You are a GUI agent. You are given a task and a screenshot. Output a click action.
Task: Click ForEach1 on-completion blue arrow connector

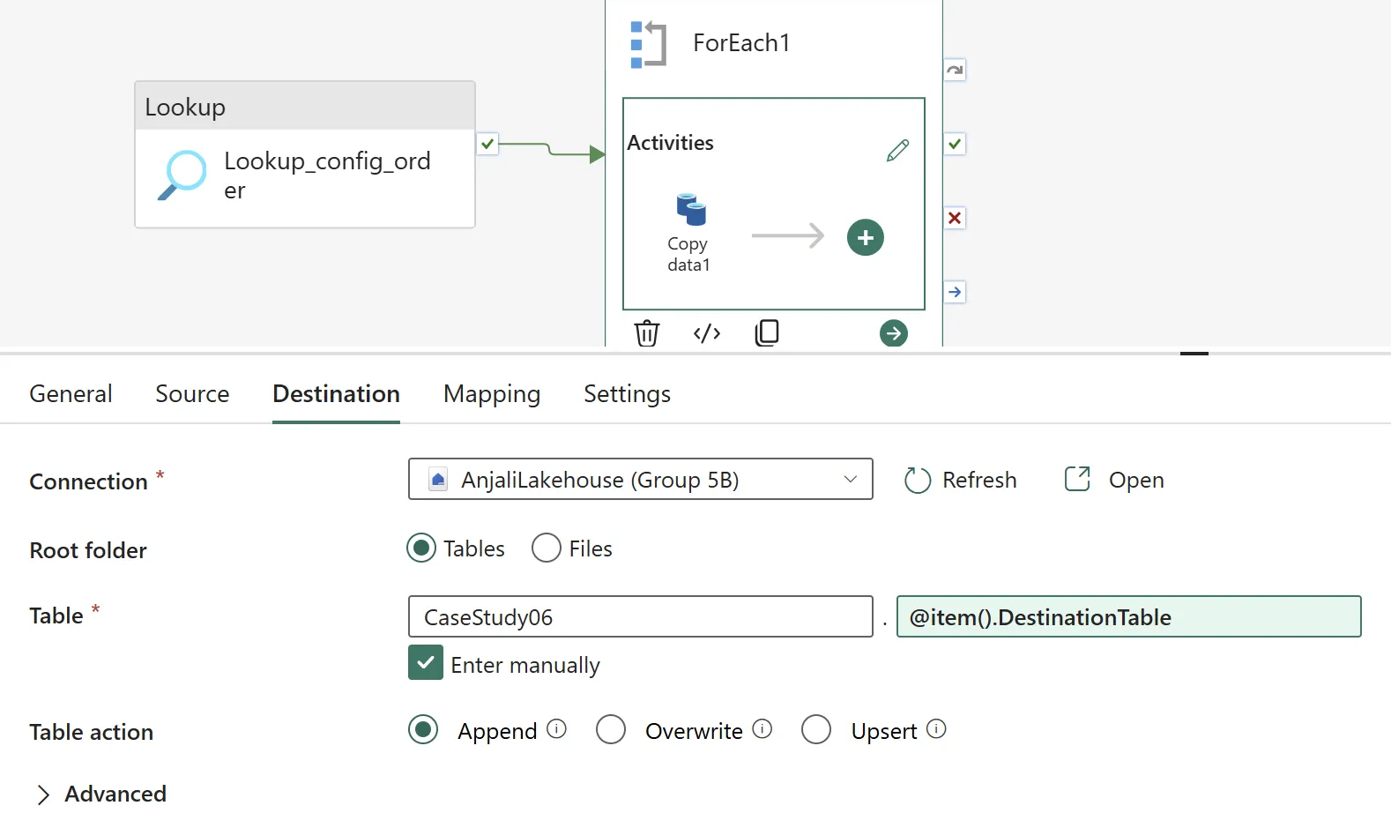pyautogui.click(x=955, y=292)
